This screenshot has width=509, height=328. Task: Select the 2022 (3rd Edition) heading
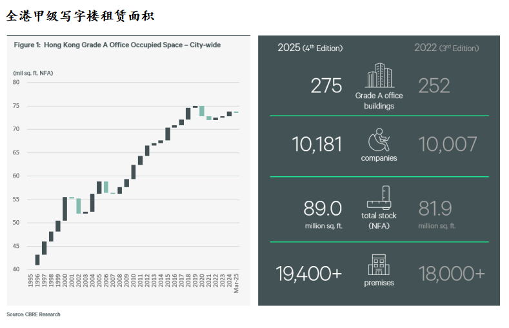(446, 48)
